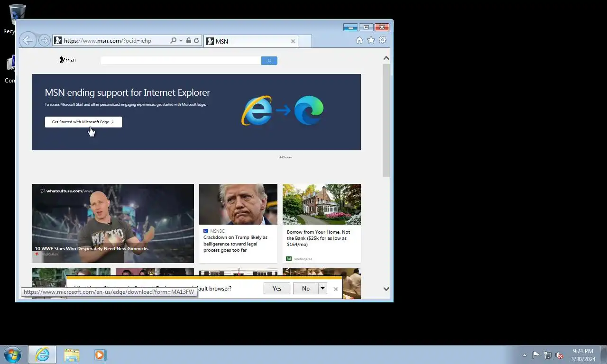Open the 10 WWE Stars video story
This screenshot has width=607, height=364.
(x=113, y=223)
